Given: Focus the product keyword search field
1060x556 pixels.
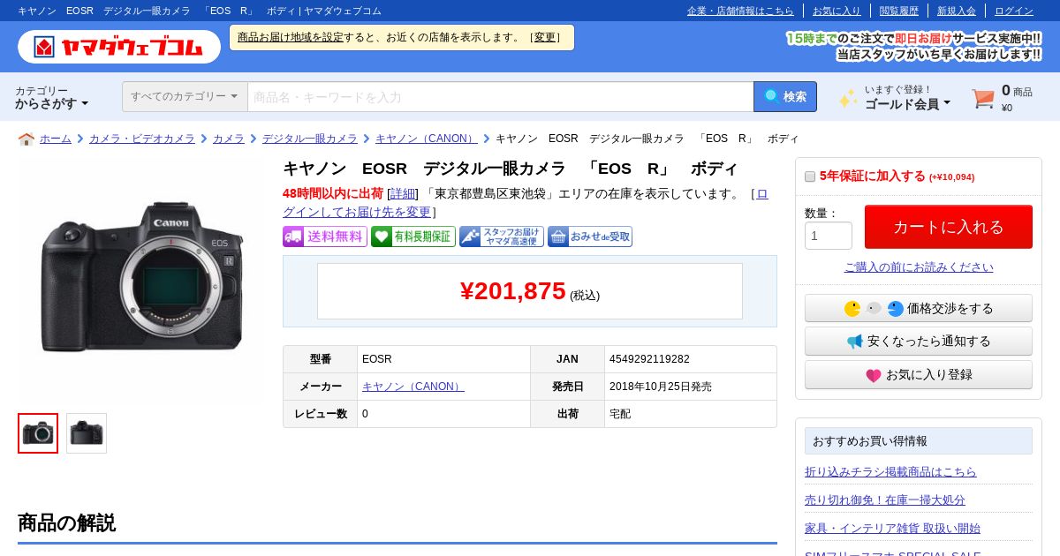Looking at the screenshot, I should pyautogui.click(x=500, y=96).
